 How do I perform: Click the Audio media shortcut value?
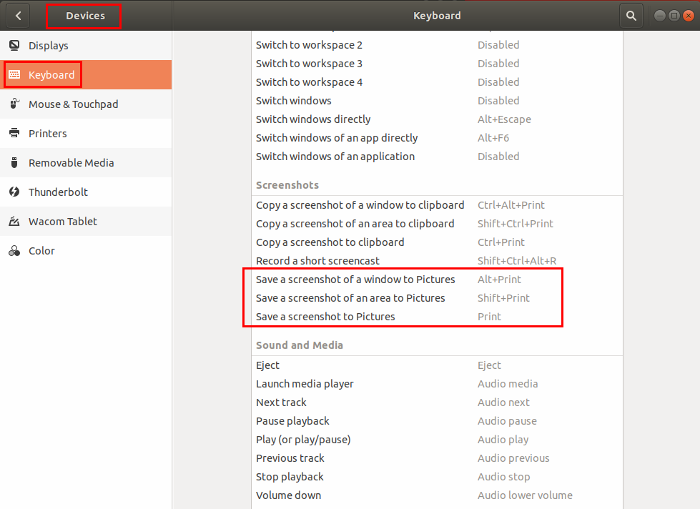pyautogui.click(x=508, y=384)
